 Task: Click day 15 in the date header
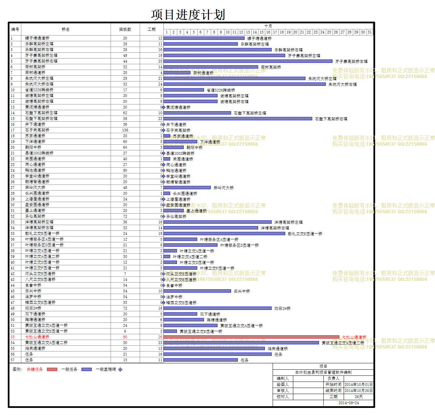point(261,32)
